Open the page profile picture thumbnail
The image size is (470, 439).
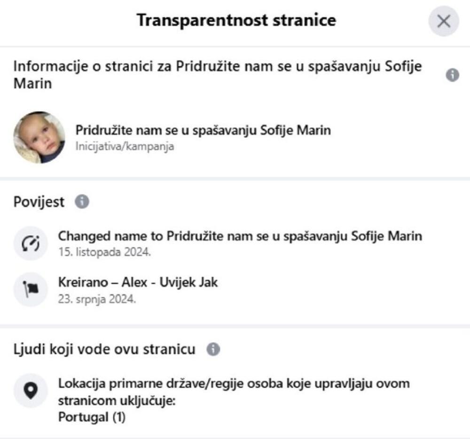click(x=39, y=137)
